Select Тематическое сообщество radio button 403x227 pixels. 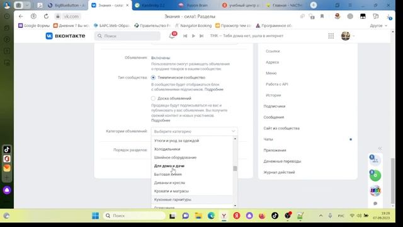click(x=153, y=78)
